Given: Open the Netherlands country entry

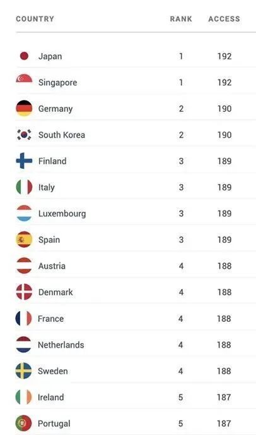Looking at the screenshot, I should pyautogui.click(x=61, y=345).
